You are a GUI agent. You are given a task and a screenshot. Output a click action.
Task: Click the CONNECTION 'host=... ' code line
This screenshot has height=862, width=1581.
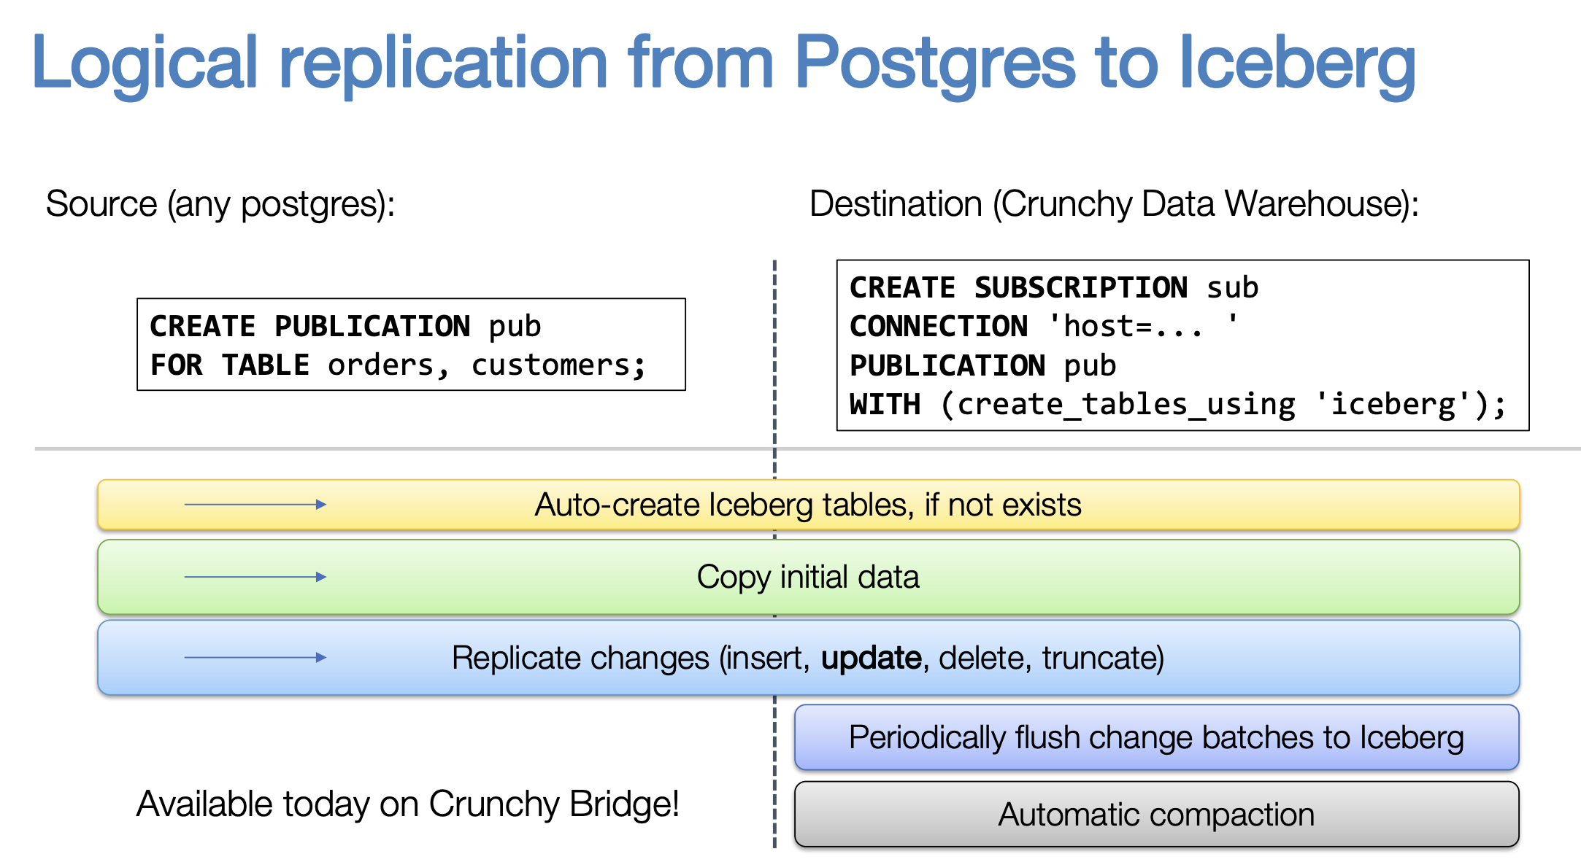(1044, 326)
